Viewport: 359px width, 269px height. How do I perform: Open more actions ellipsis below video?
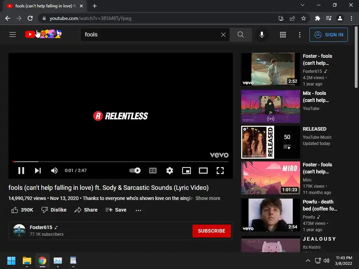pos(138,210)
